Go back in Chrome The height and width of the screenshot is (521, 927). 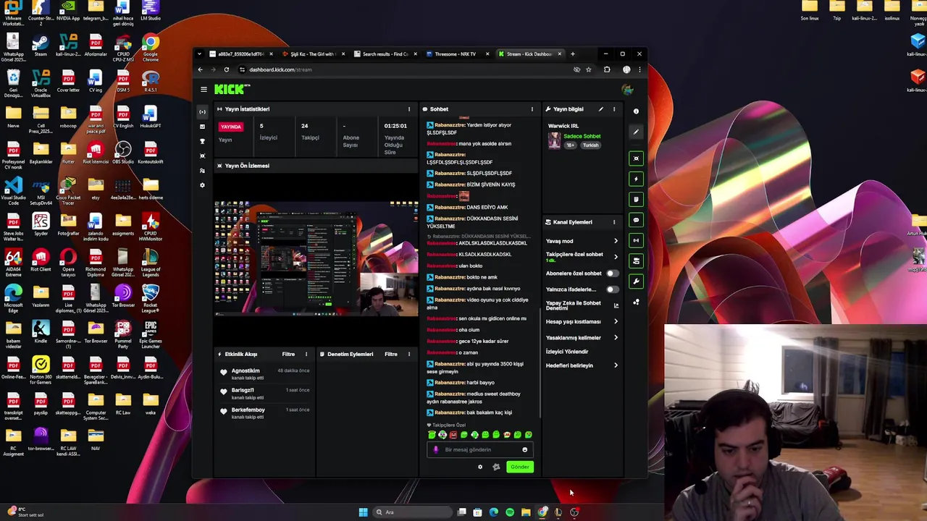pyautogui.click(x=201, y=69)
